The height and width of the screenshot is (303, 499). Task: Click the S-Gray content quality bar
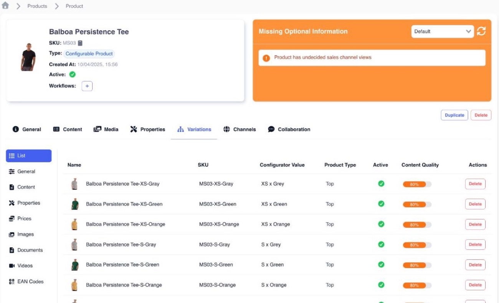(x=417, y=245)
